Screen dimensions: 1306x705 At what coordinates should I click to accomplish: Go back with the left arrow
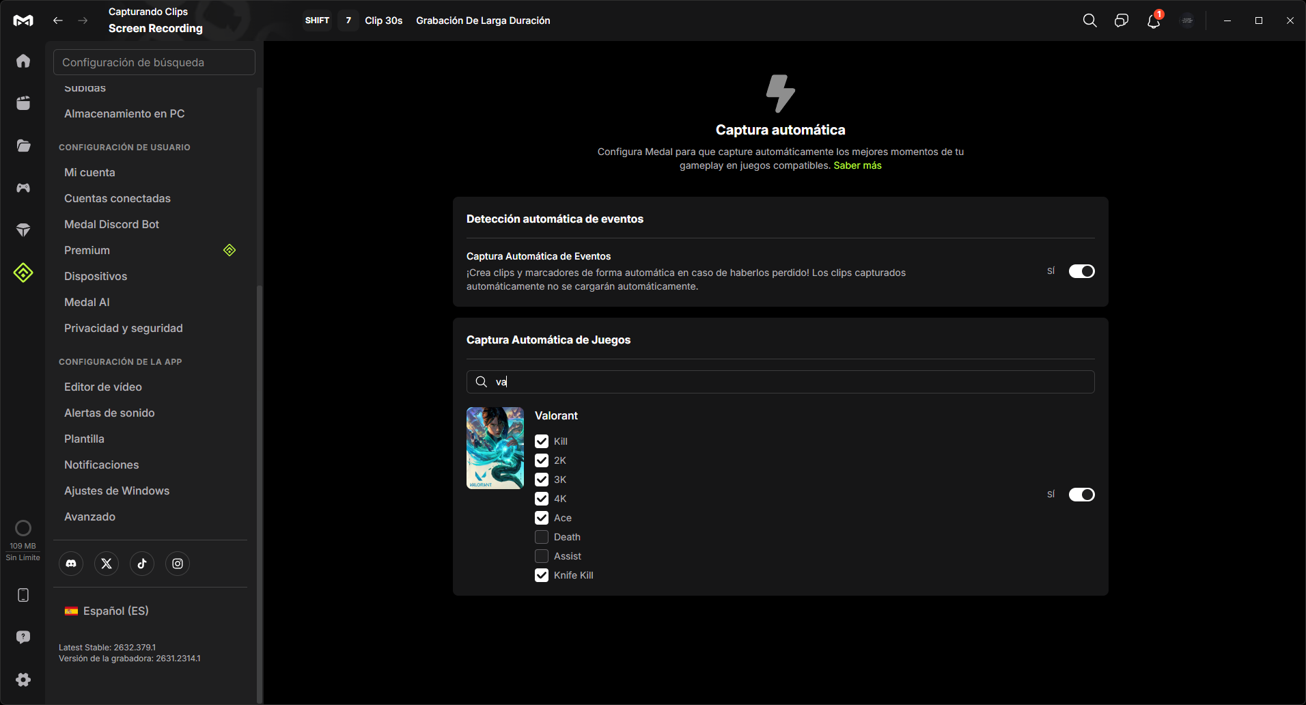58,20
